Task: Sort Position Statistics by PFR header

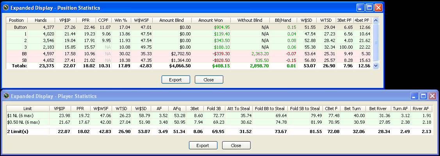Action: tap(86, 20)
